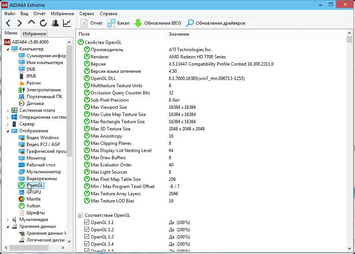The height and width of the screenshot is (254, 355).
Task: Toggle the OpenGL 1.2 checkbox
Action: [x=87, y=229]
